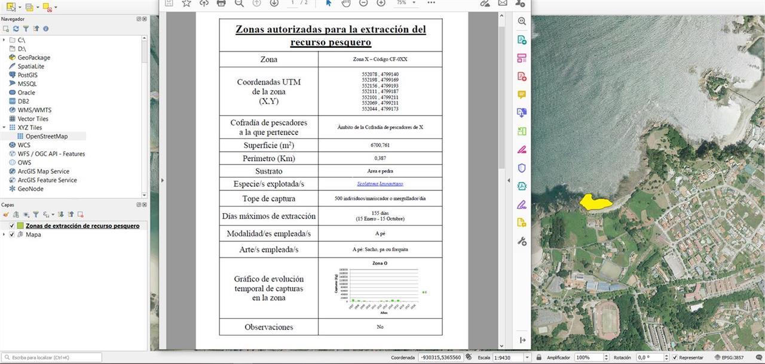Select SpatiaLite in the Navegador tree

26,66
